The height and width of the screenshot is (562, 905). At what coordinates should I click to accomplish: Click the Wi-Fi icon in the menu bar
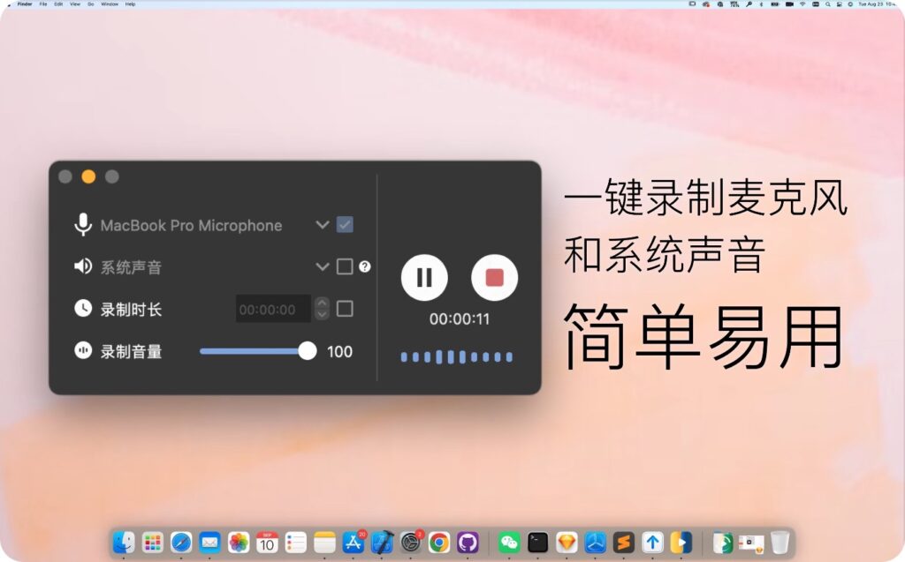(x=802, y=5)
